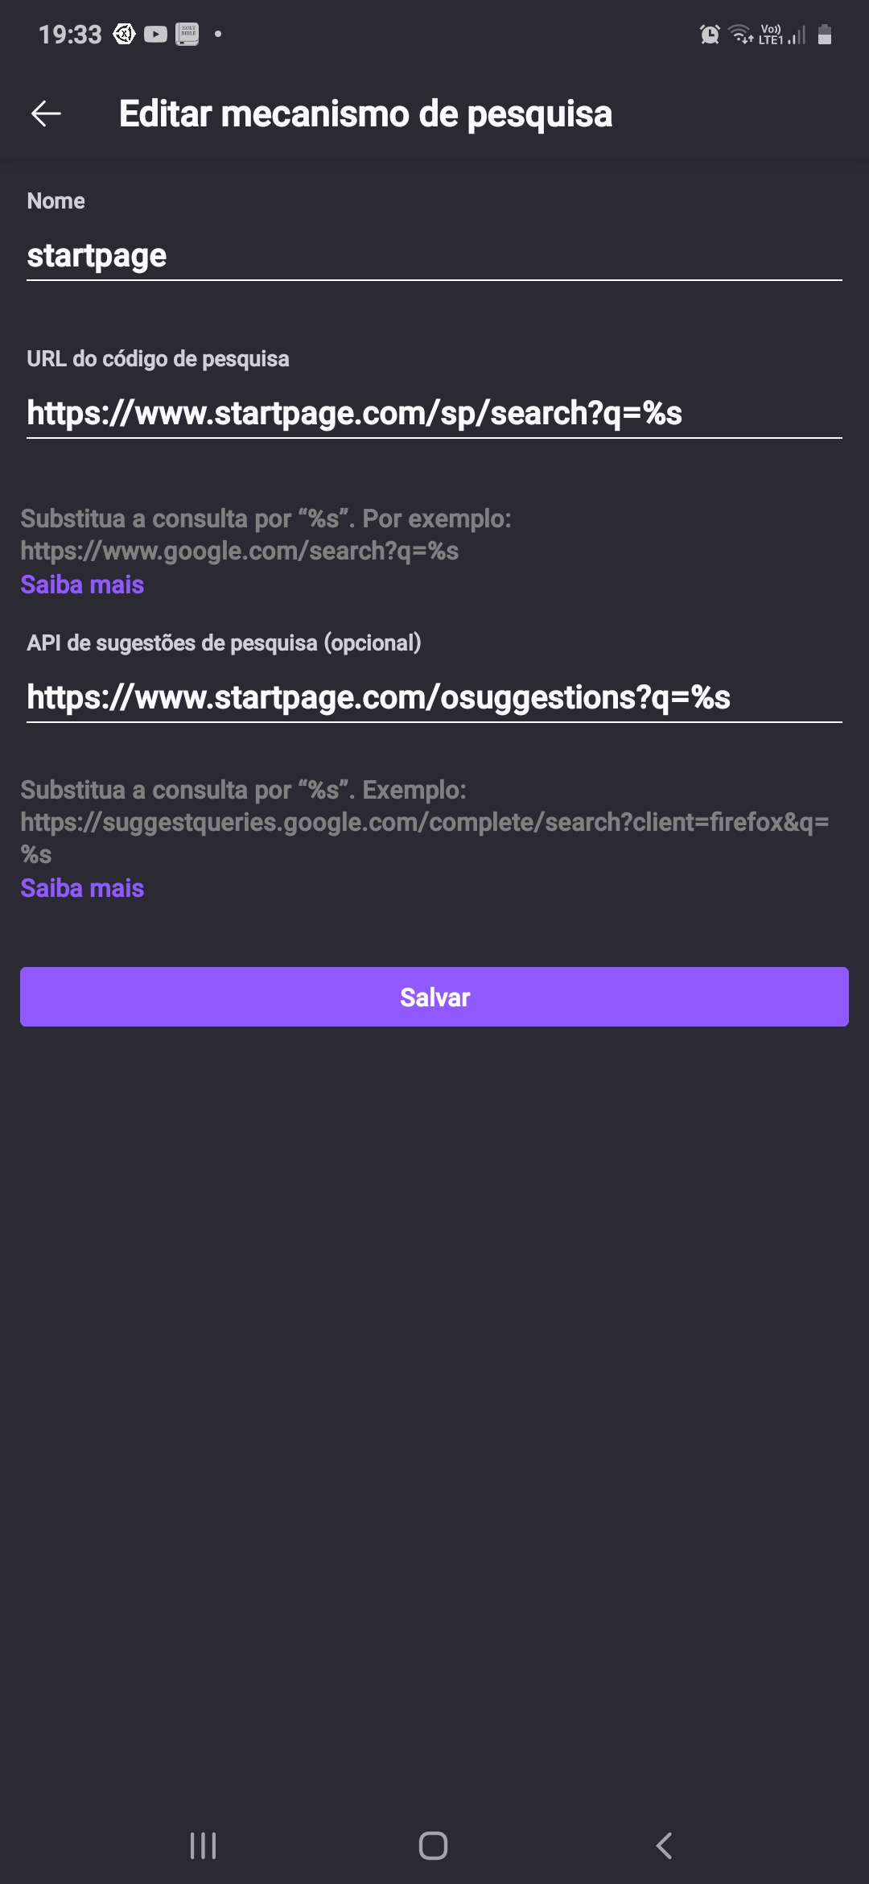Tap the Android home button
869x1884 pixels.
click(x=433, y=1845)
